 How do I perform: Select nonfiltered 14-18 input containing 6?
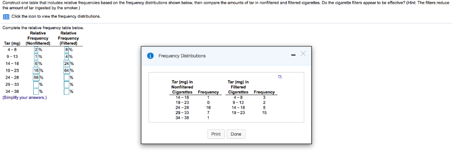(x=36, y=64)
